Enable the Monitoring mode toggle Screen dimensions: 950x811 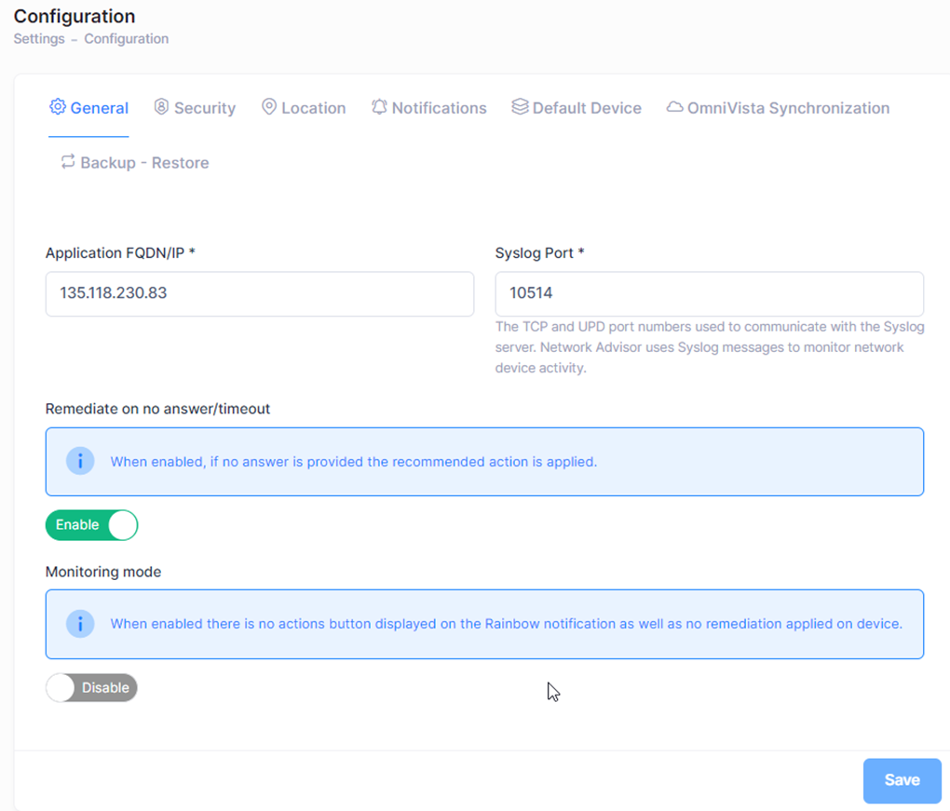coord(91,688)
